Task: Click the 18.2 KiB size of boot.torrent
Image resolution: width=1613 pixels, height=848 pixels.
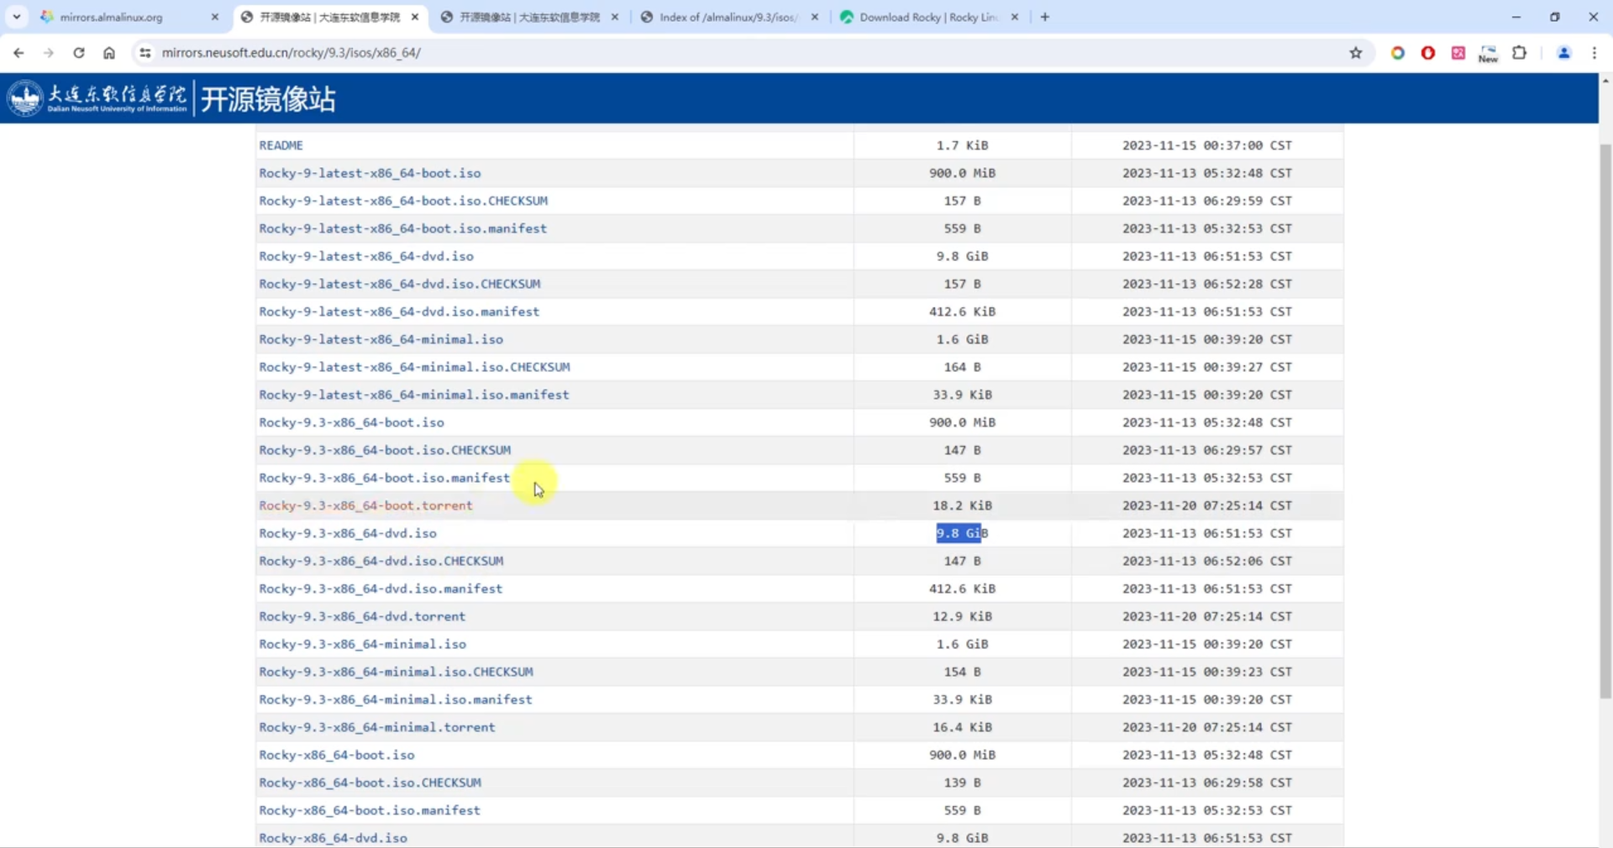Action: tap(962, 505)
